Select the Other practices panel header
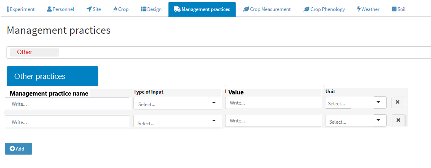 tap(53, 76)
